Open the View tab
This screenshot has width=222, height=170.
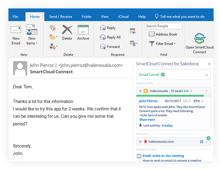click(x=105, y=17)
